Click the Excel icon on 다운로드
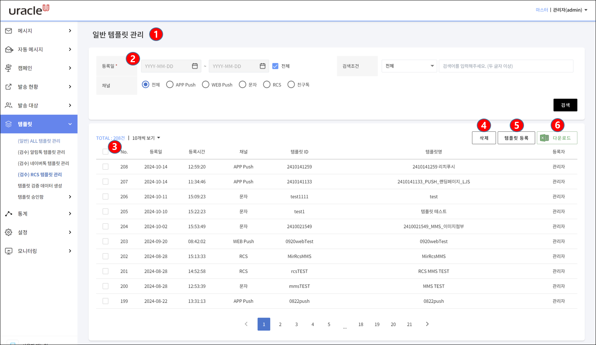The image size is (596, 345). pyautogui.click(x=544, y=138)
